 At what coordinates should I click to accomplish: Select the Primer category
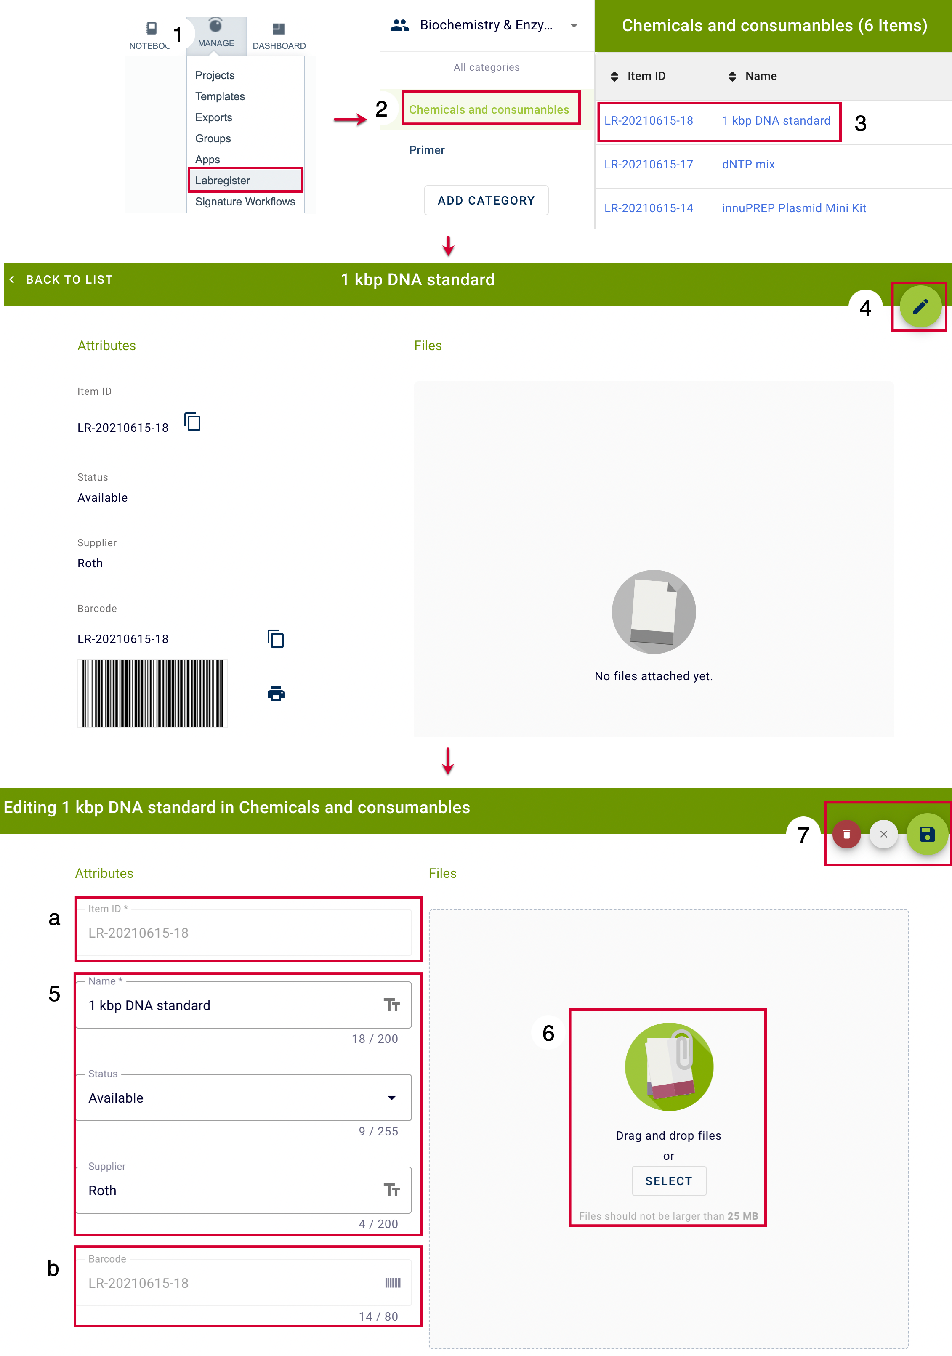[x=426, y=150]
